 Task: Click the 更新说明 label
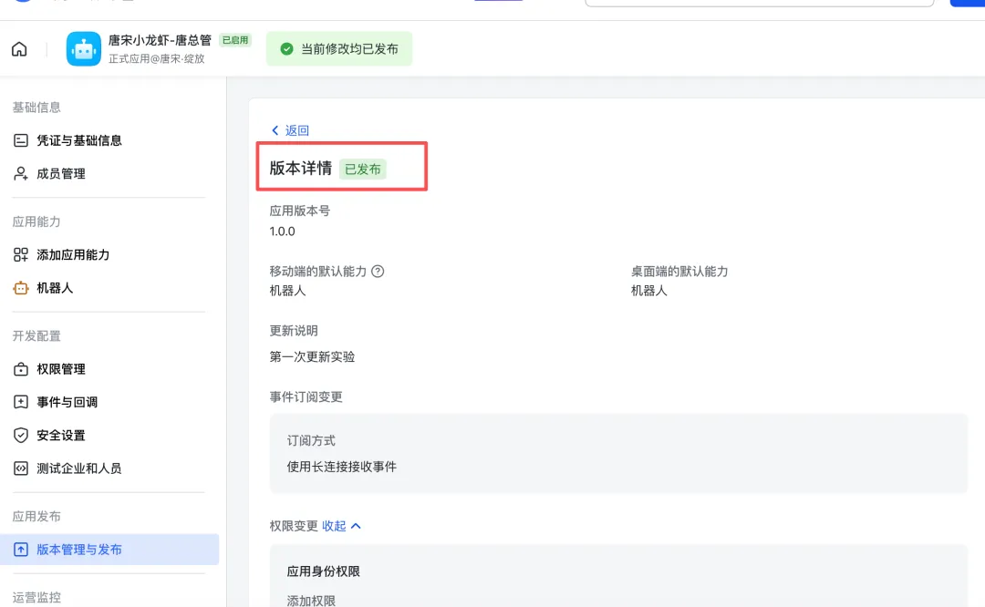[294, 331]
